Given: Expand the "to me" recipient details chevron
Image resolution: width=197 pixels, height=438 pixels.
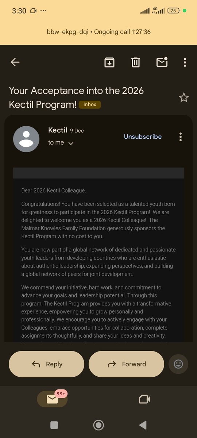Looking at the screenshot, I should (x=71, y=143).
